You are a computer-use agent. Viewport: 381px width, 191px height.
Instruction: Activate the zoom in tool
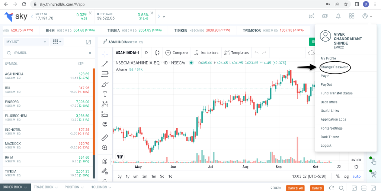click(105, 148)
